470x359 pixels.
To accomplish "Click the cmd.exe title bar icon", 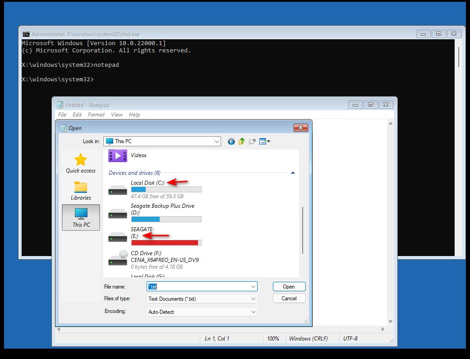I will pos(26,34).
